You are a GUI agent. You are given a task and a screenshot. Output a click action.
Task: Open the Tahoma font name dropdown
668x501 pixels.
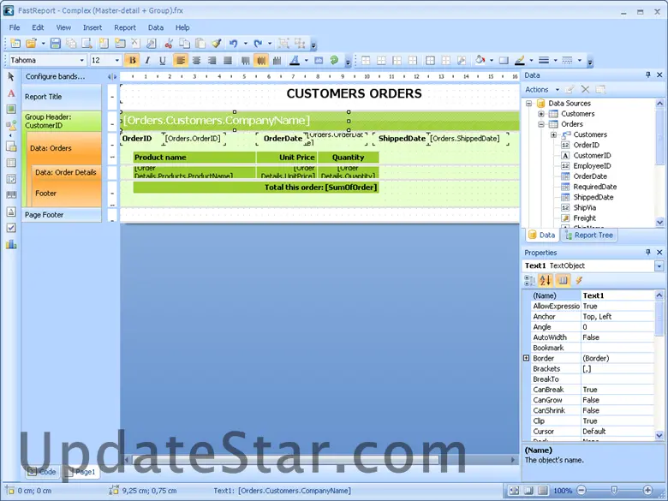82,61
